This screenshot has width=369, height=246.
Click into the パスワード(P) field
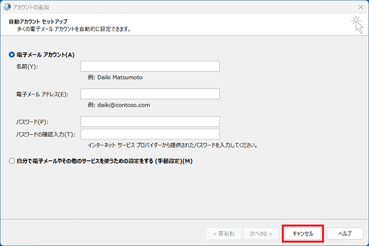tap(150, 121)
